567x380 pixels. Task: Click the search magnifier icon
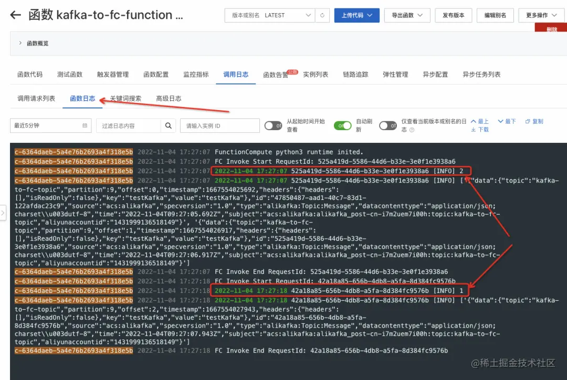coord(168,125)
